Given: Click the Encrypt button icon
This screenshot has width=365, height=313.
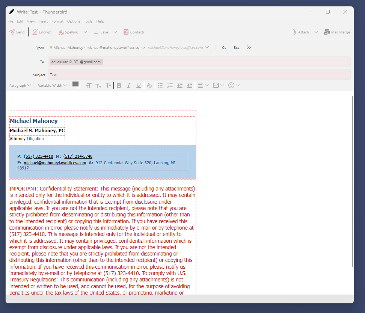Looking at the screenshot, I should (35, 32).
